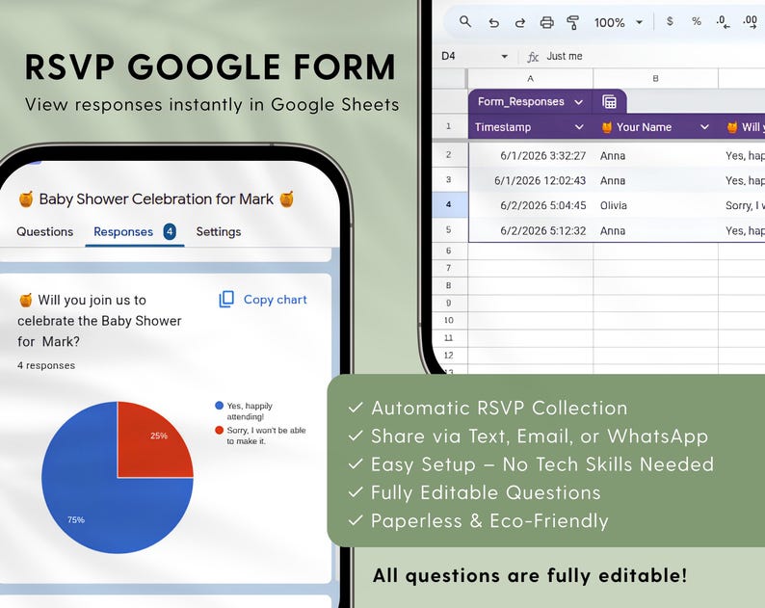Select row 6 header
The image size is (765, 608).
coord(449,251)
